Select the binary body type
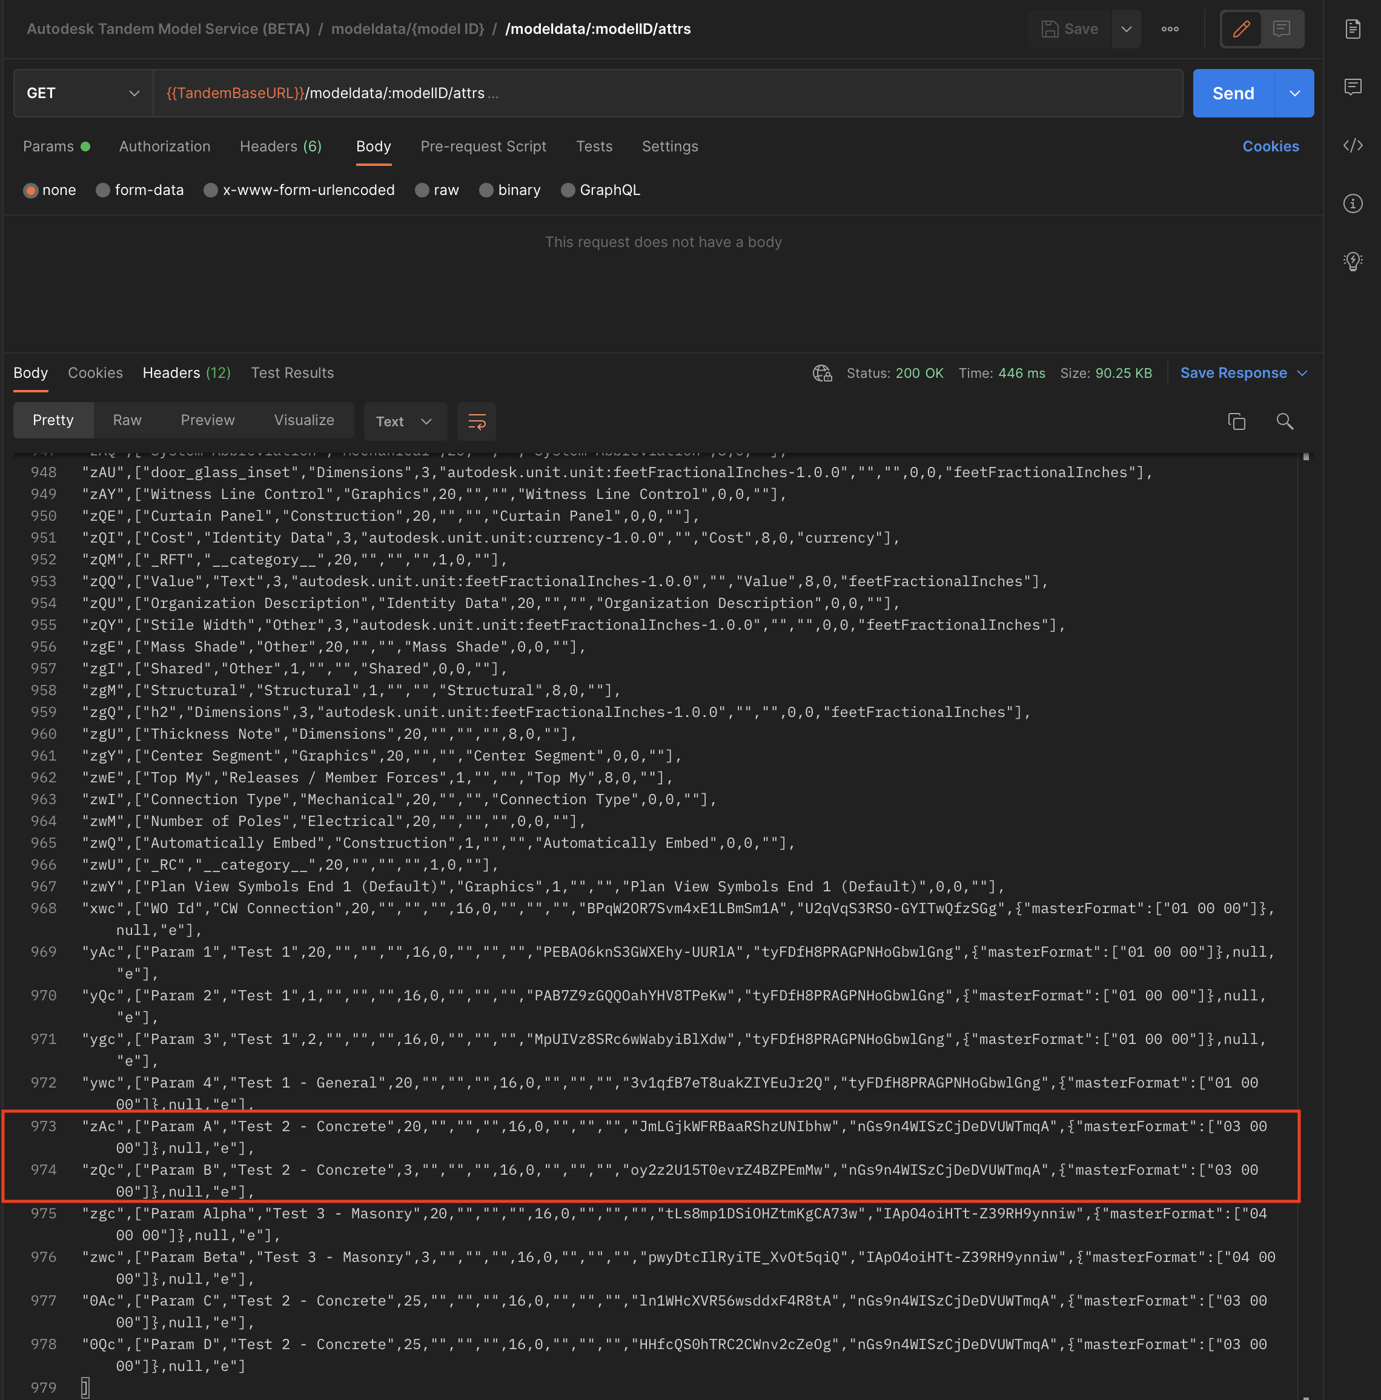Image resolution: width=1381 pixels, height=1400 pixels. point(511,190)
